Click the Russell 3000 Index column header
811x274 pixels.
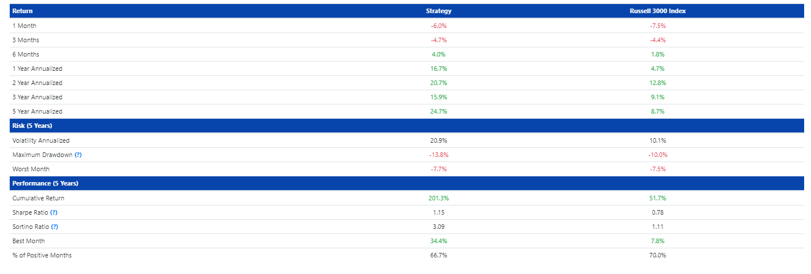657,11
